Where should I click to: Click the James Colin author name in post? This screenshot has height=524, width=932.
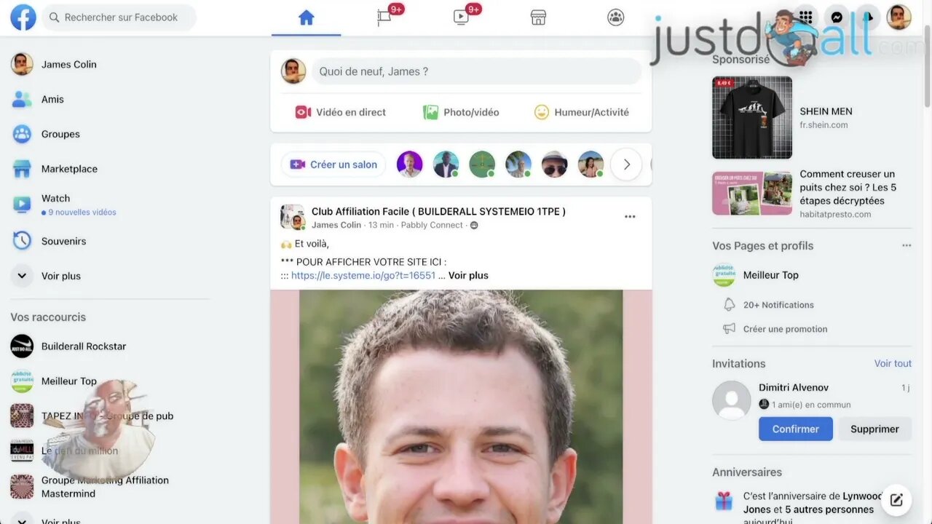click(x=336, y=225)
